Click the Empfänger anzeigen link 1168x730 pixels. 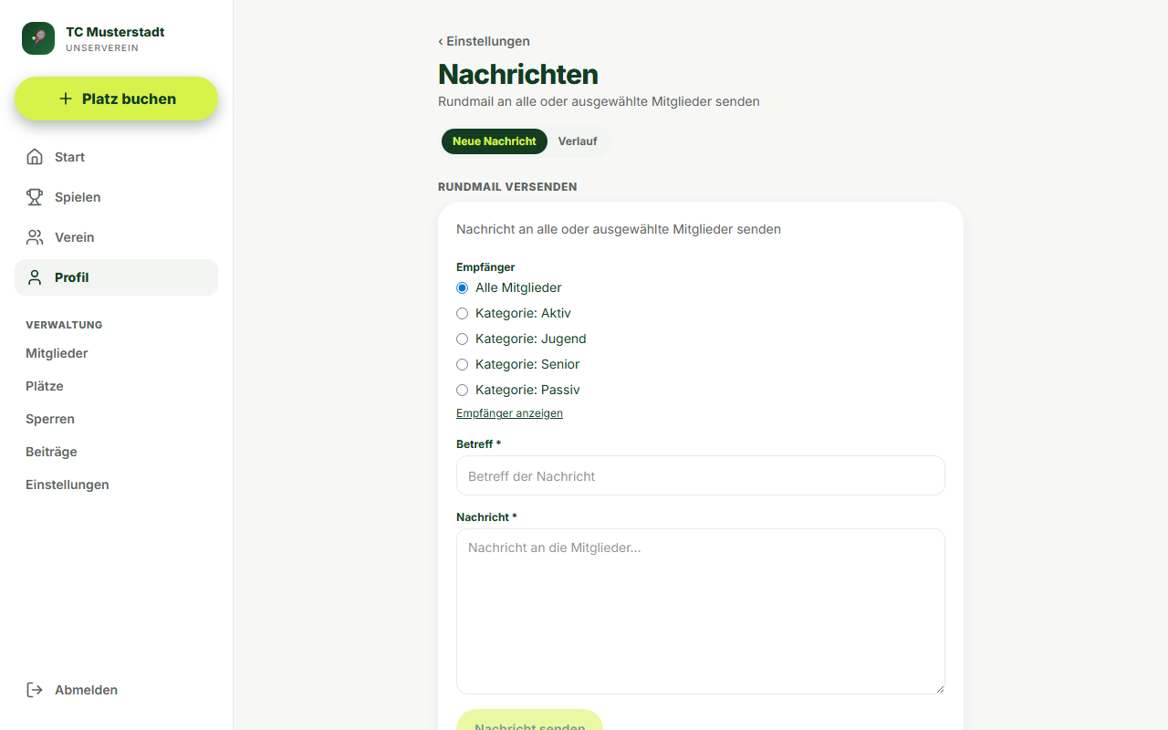[x=509, y=413]
